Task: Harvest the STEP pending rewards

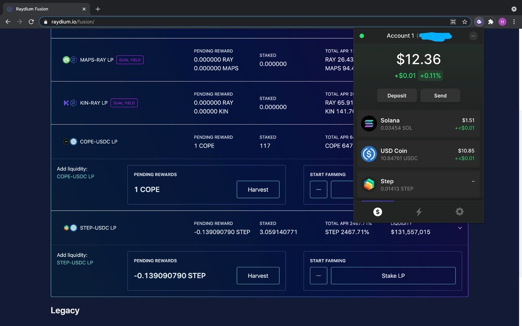Action: point(258,276)
